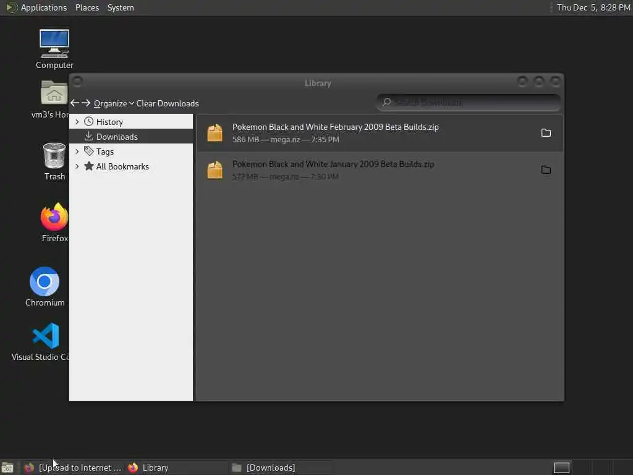Select the February 2009 Beta Builds.zip download

click(380, 133)
